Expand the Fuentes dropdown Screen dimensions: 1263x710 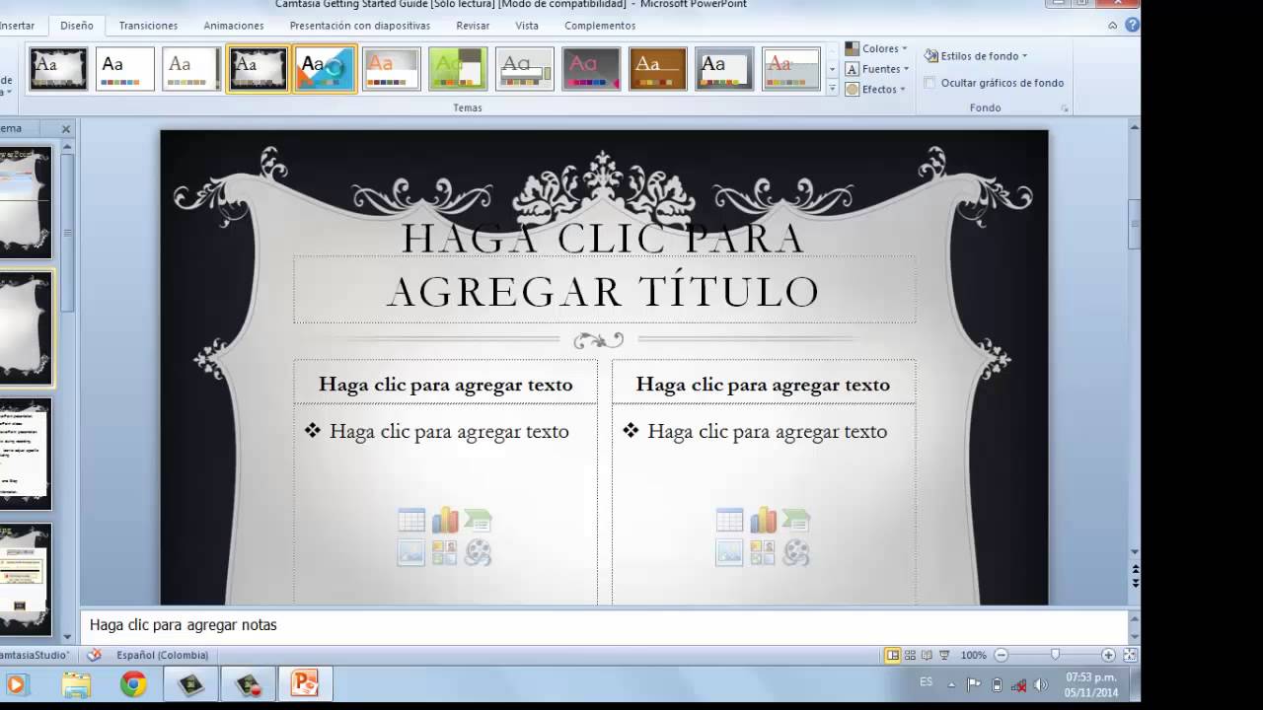[878, 69]
